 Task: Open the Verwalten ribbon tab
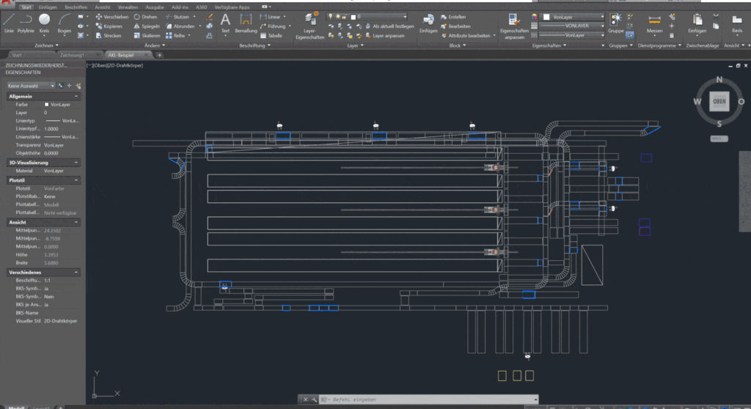(128, 7)
